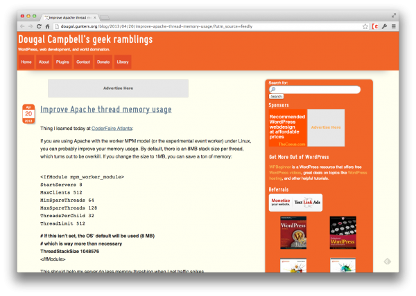Open the Library navigation item
Viewport: 416px width, 296px height.
(x=123, y=62)
